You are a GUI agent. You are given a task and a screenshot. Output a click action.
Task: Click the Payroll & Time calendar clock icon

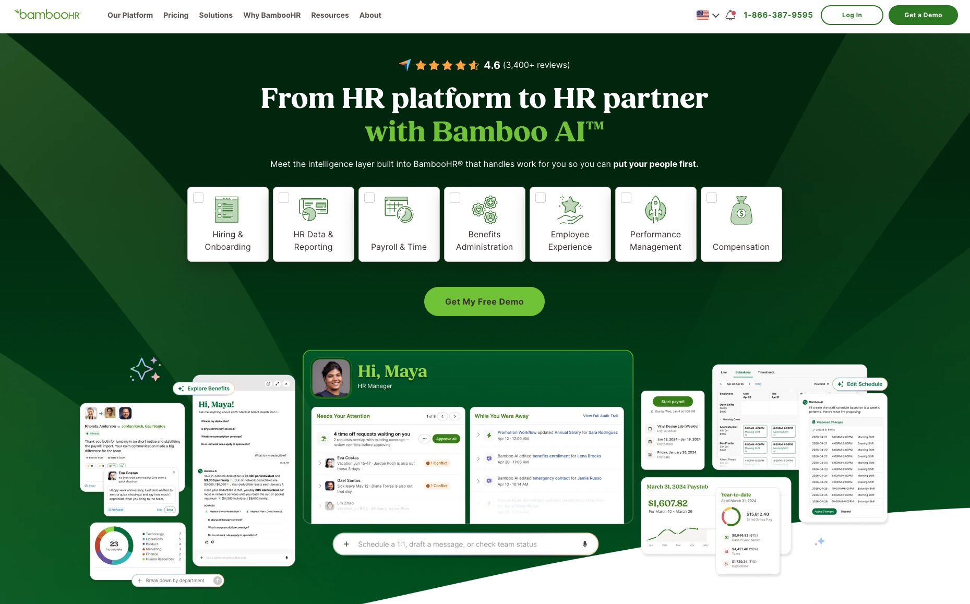[399, 210]
